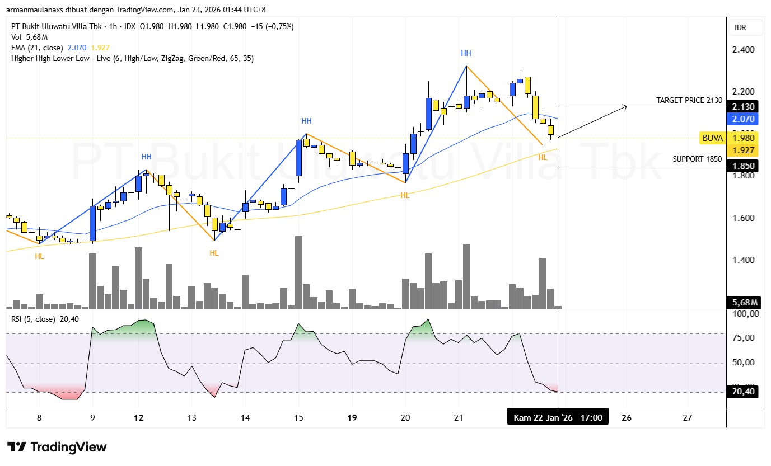
Task: Click the blue 2.070 value in EMA legend
Action: (x=77, y=48)
